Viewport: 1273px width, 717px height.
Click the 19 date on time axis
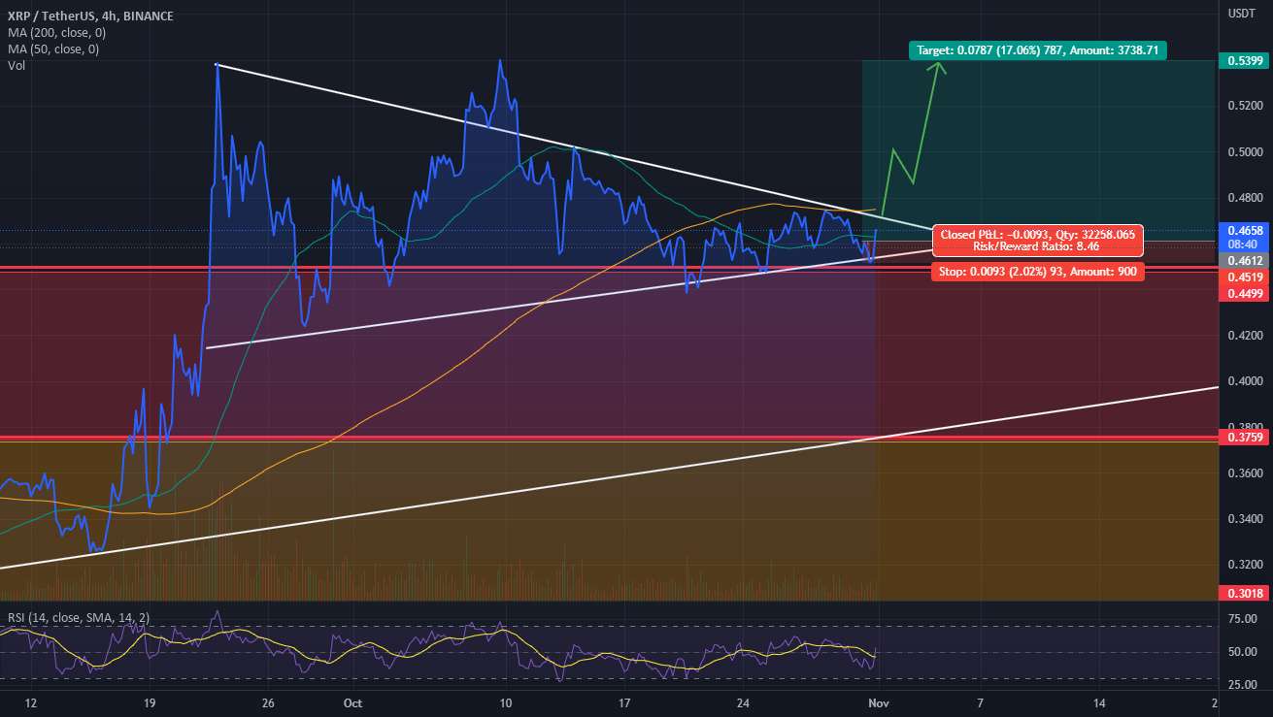coord(149,702)
